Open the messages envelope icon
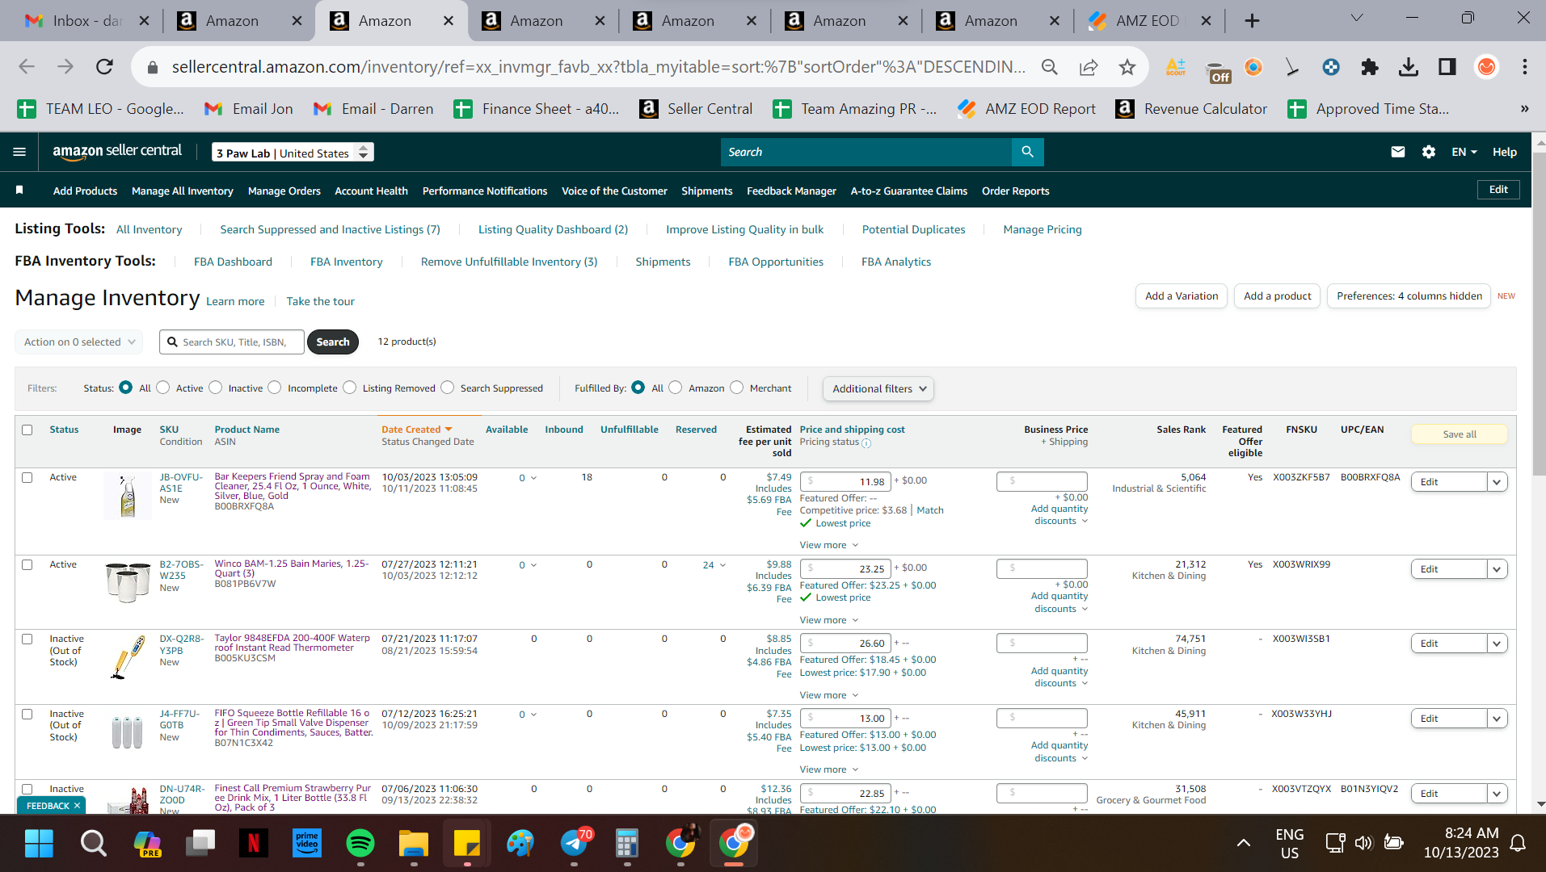The image size is (1546, 872). coord(1398,152)
